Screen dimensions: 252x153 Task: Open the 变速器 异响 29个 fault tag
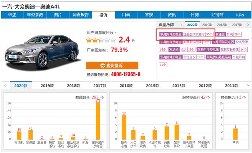[x=228, y=34]
